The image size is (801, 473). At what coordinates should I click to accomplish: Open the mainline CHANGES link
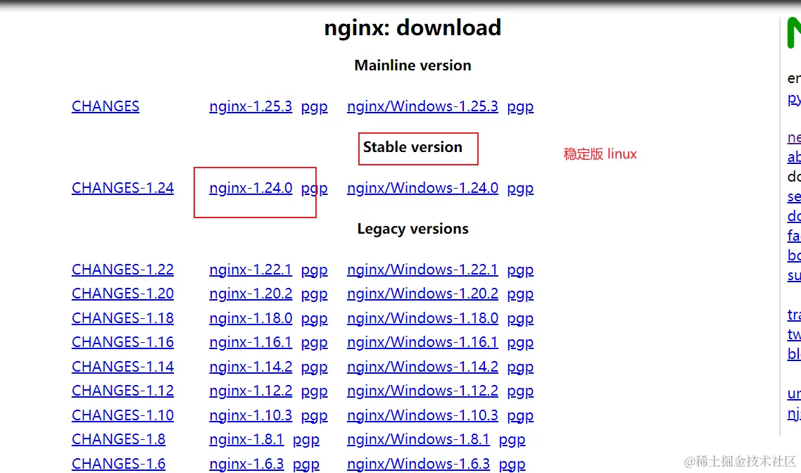pyautogui.click(x=106, y=106)
